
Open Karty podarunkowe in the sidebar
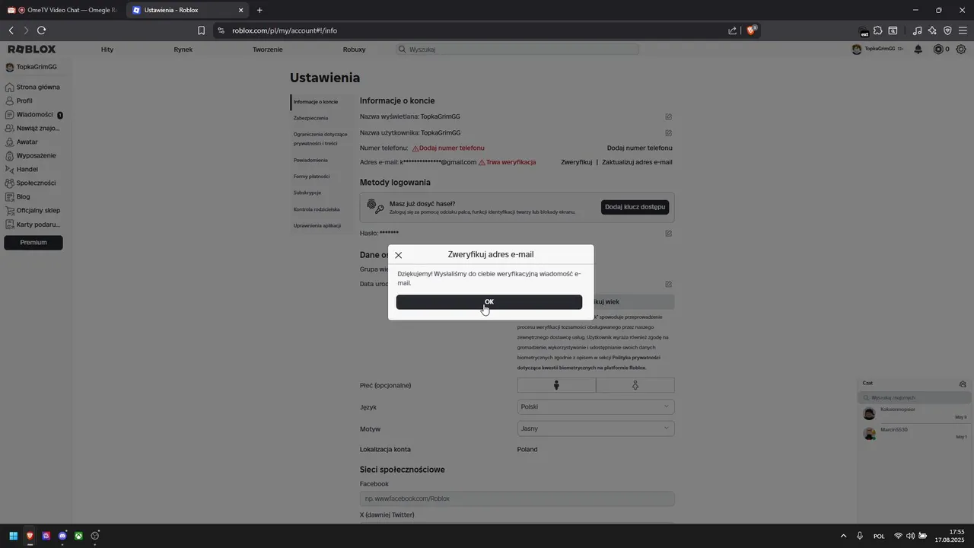coord(32,225)
